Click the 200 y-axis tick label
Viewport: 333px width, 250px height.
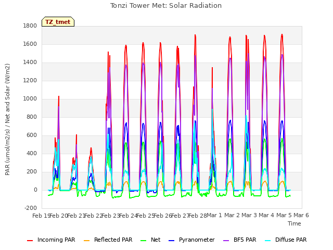pyautogui.click(x=32, y=172)
